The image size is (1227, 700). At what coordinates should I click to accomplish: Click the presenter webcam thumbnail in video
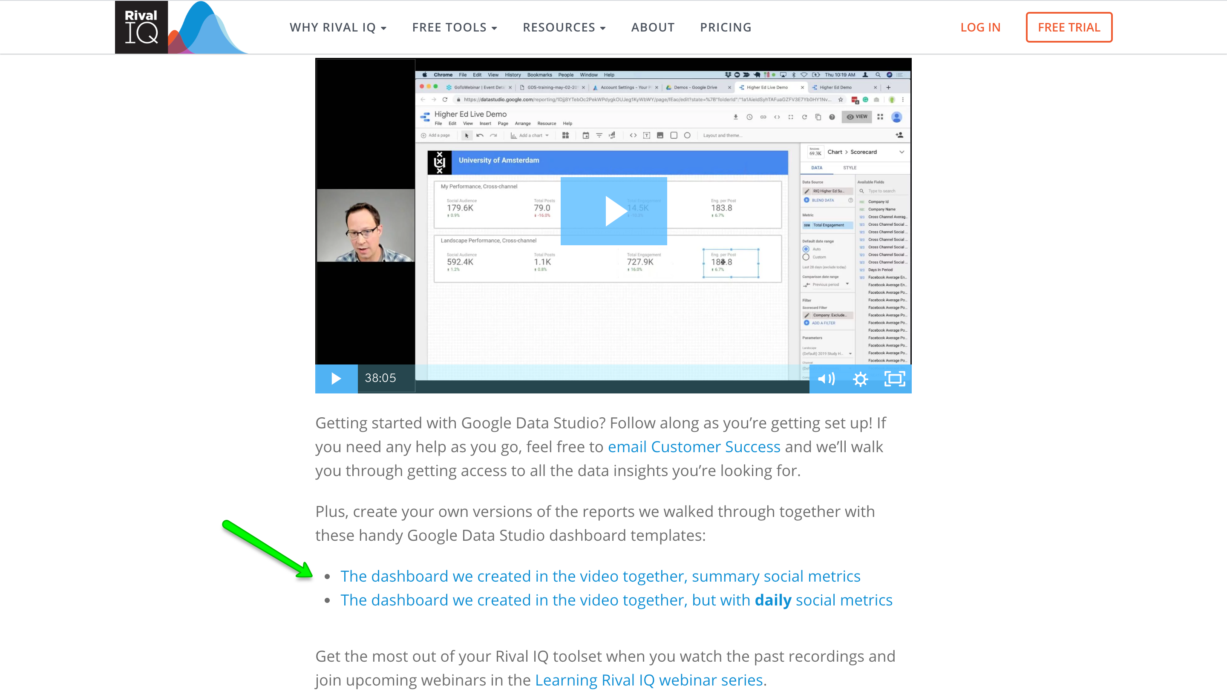(x=366, y=226)
